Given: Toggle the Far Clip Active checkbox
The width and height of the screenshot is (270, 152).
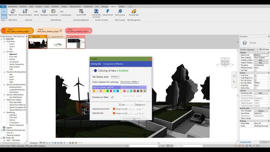Looking at the screenshot, I should pos(255,80).
